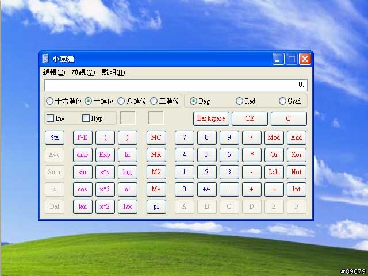Image resolution: width=368 pixels, height=276 pixels.
Task: Click digit 4 on keypad
Action: pos(185,155)
